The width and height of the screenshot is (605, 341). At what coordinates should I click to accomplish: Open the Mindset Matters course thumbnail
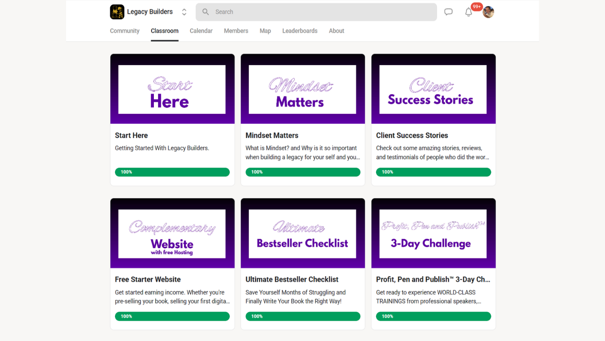point(302,89)
